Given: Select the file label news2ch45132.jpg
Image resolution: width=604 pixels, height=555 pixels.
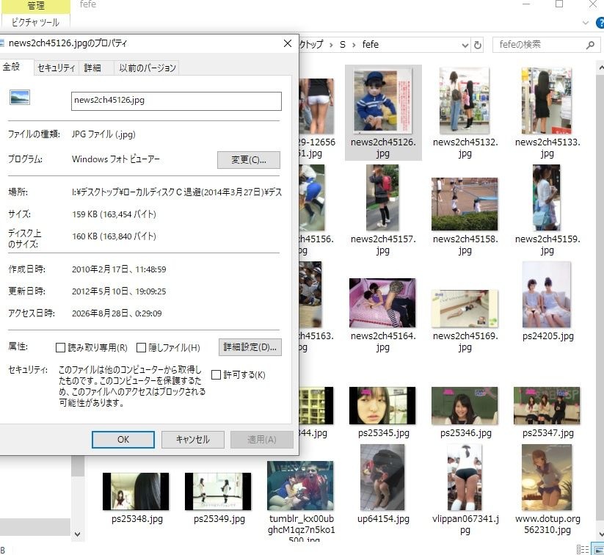Looking at the screenshot, I should pyautogui.click(x=465, y=148).
